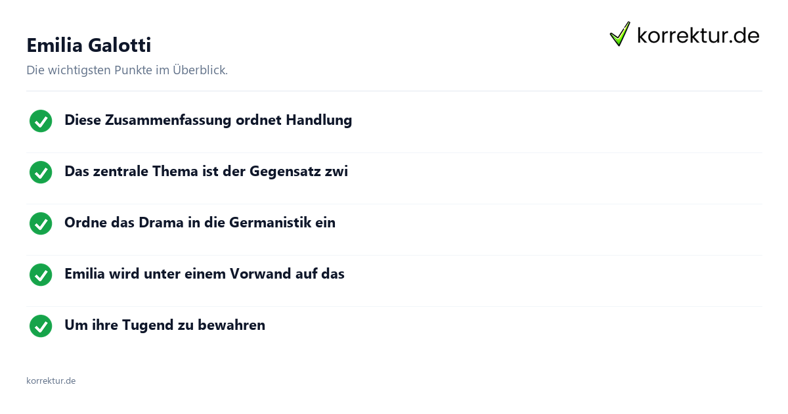
Task: Select check icon next to 'Das zentrale Thema'
Action: click(41, 172)
